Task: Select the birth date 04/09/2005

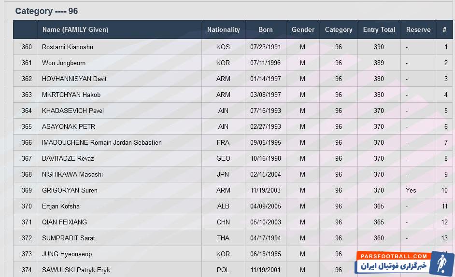Action: click(265, 206)
